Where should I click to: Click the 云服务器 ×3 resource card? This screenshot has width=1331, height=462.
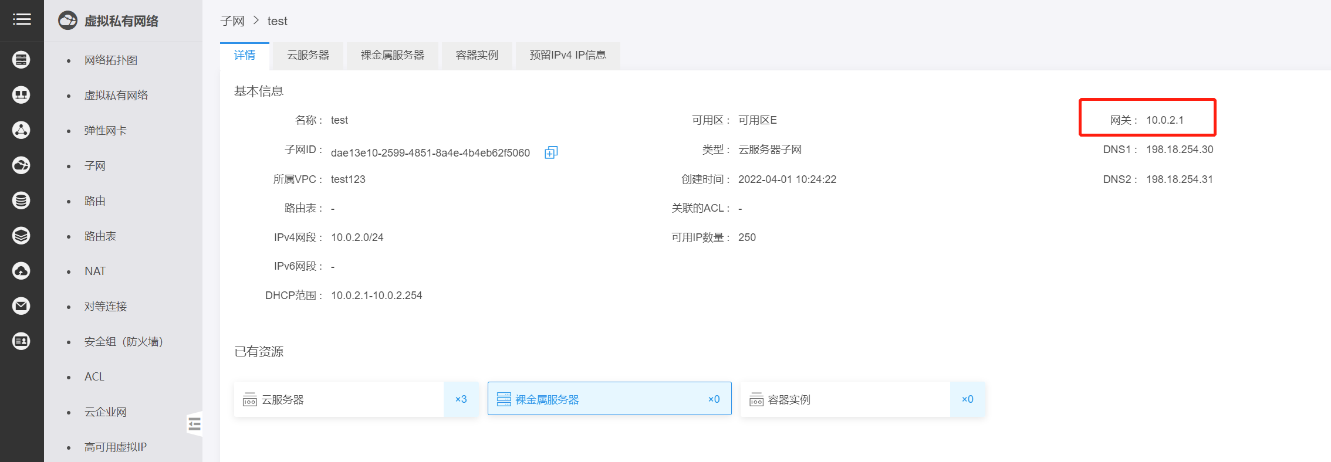(356, 399)
